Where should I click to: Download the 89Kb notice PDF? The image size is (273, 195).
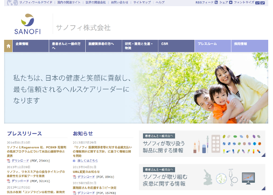(86, 177)
